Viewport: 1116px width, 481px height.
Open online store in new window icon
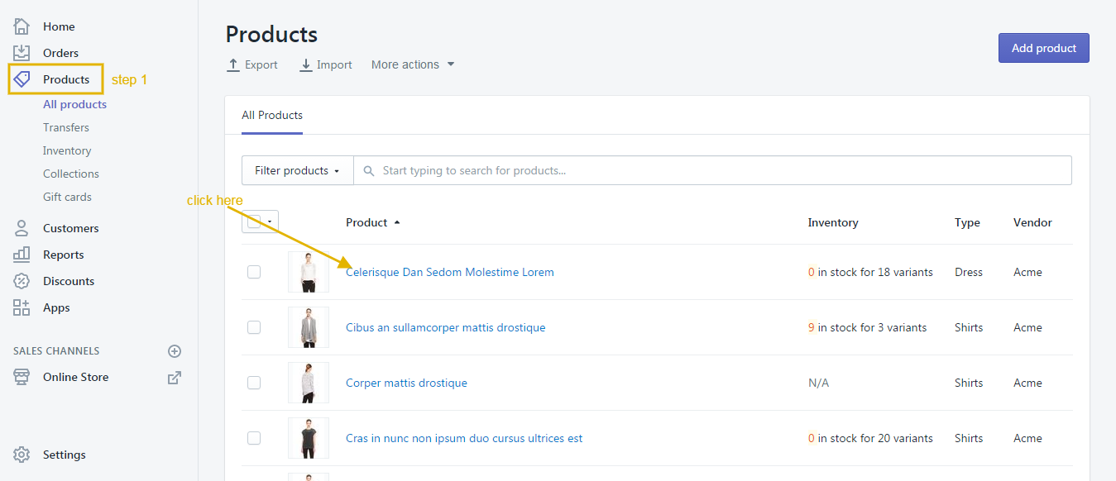[175, 377]
